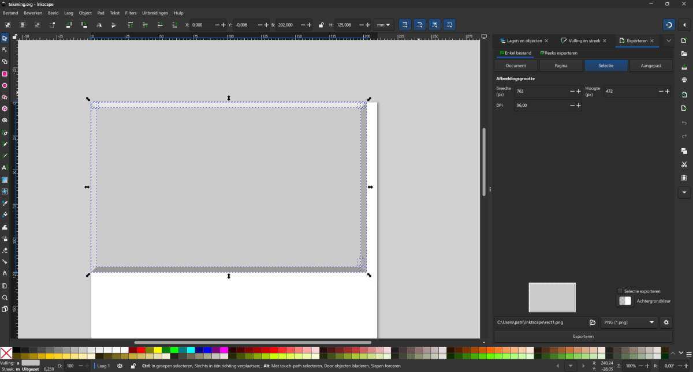Expand the command bar overflow arrow
Image resolution: width=693 pixels, height=372 pixels.
[x=684, y=193]
